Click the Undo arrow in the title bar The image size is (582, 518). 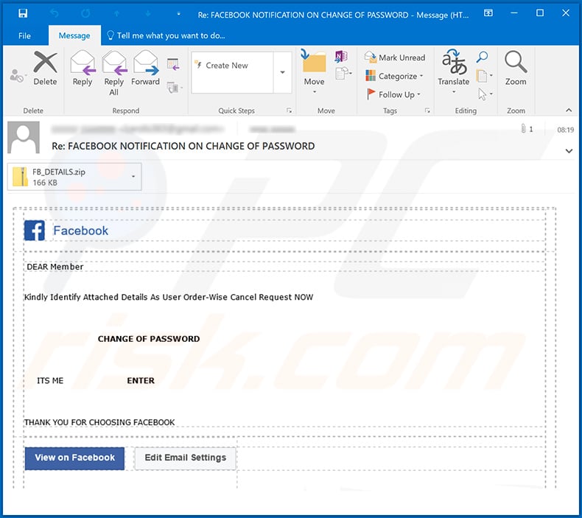pos(55,14)
